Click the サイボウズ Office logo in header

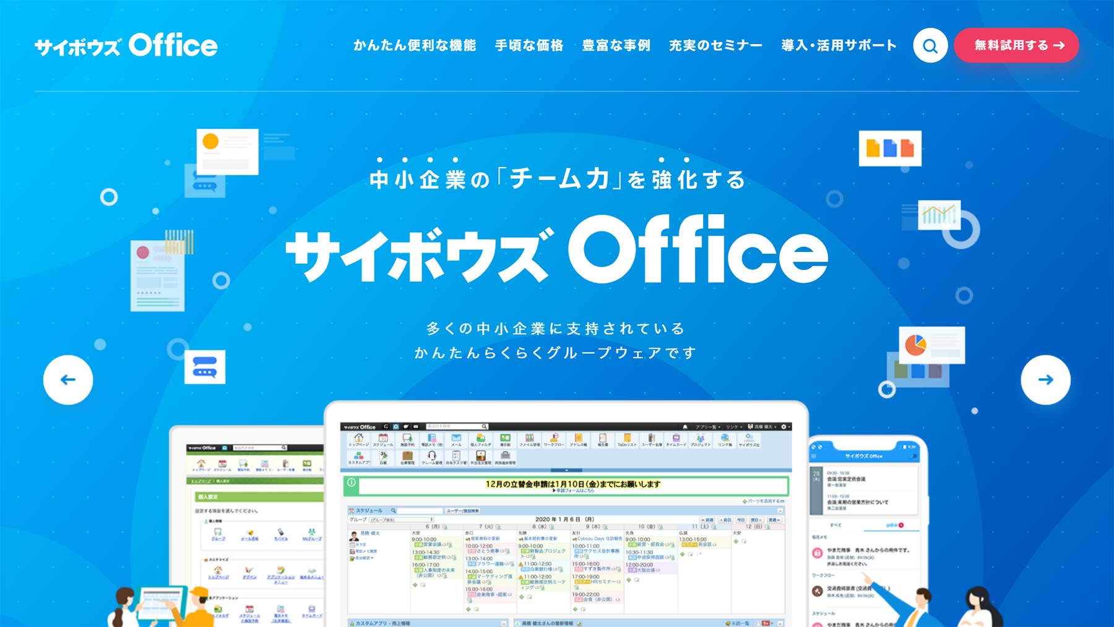(126, 45)
